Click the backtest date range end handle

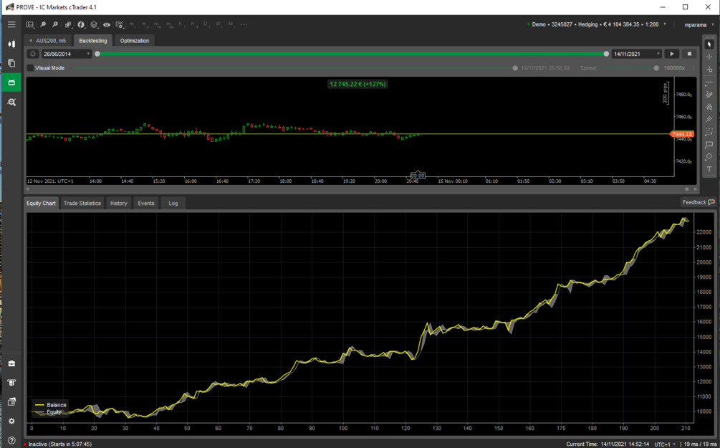coord(606,54)
